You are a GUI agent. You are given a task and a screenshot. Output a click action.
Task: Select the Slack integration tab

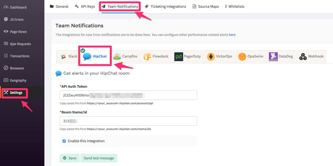click(69, 56)
